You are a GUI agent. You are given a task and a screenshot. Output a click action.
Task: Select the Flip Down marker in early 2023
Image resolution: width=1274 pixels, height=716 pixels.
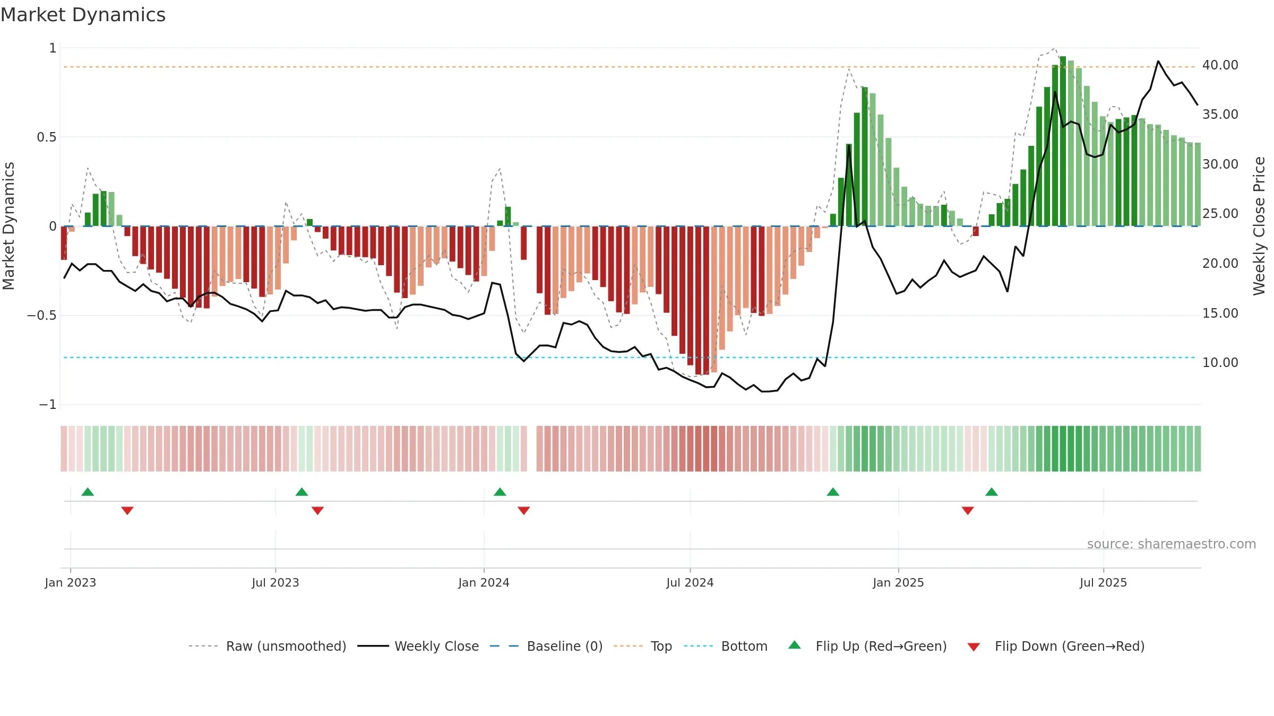[x=127, y=510]
